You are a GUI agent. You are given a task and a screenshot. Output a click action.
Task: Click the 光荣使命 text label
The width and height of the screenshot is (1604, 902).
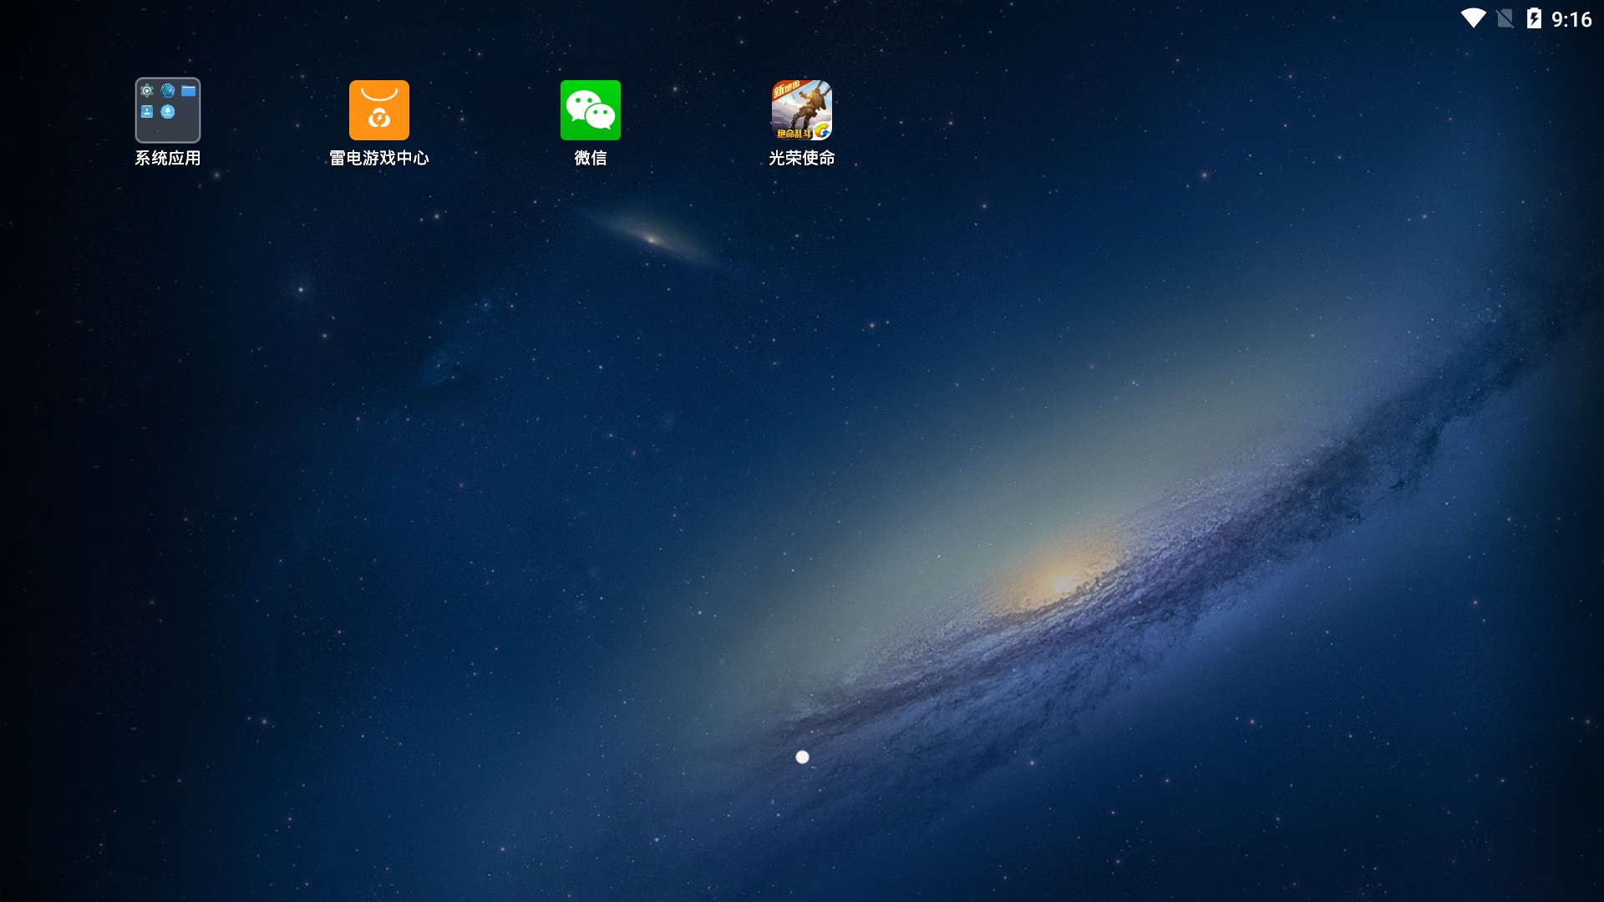(x=801, y=158)
